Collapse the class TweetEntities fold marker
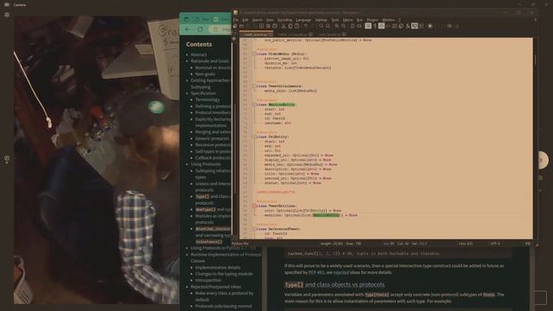This screenshot has width=553, height=311. point(254,206)
